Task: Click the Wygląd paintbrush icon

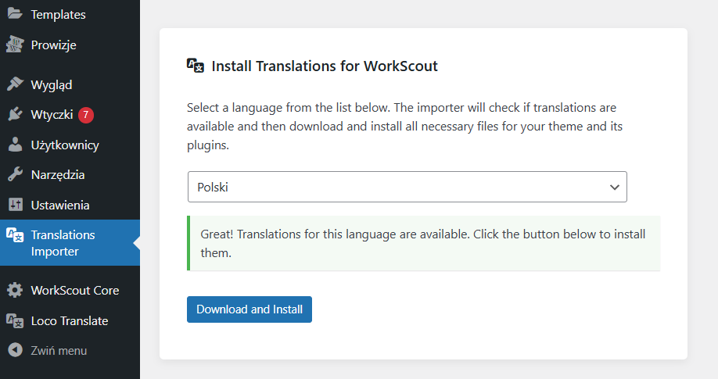Action: [x=15, y=84]
